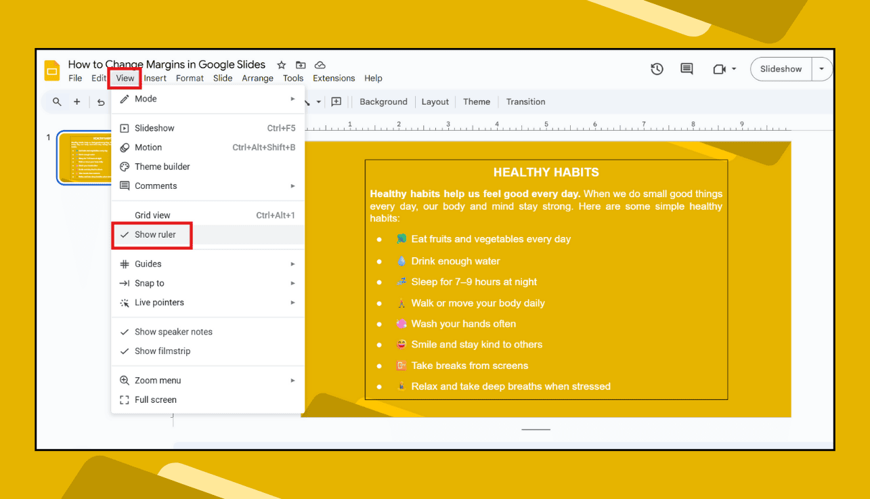Start a Meet call via camera icon

pos(718,68)
